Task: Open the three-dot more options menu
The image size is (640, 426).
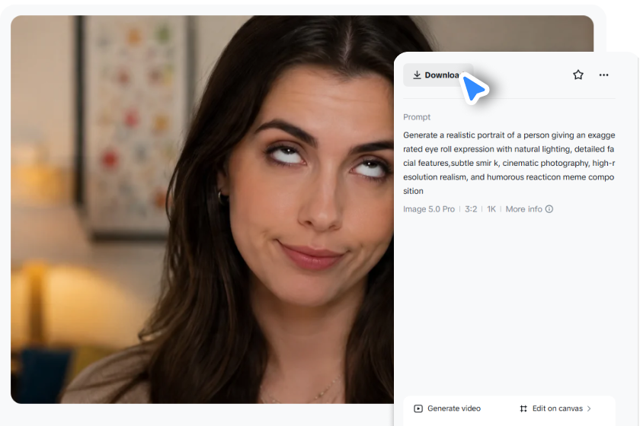Action: pos(603,75)
